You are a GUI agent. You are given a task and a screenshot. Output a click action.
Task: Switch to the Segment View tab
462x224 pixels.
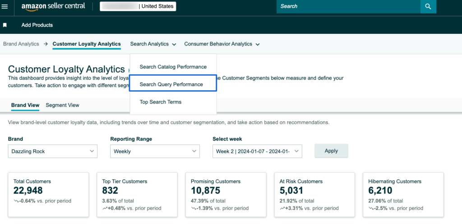(x=62, y=105)
